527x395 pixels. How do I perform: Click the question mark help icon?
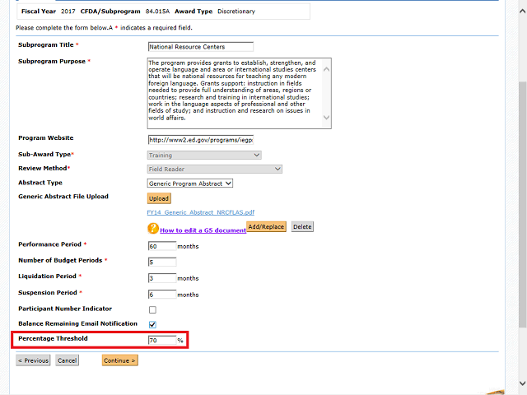(x=153, y=229)
